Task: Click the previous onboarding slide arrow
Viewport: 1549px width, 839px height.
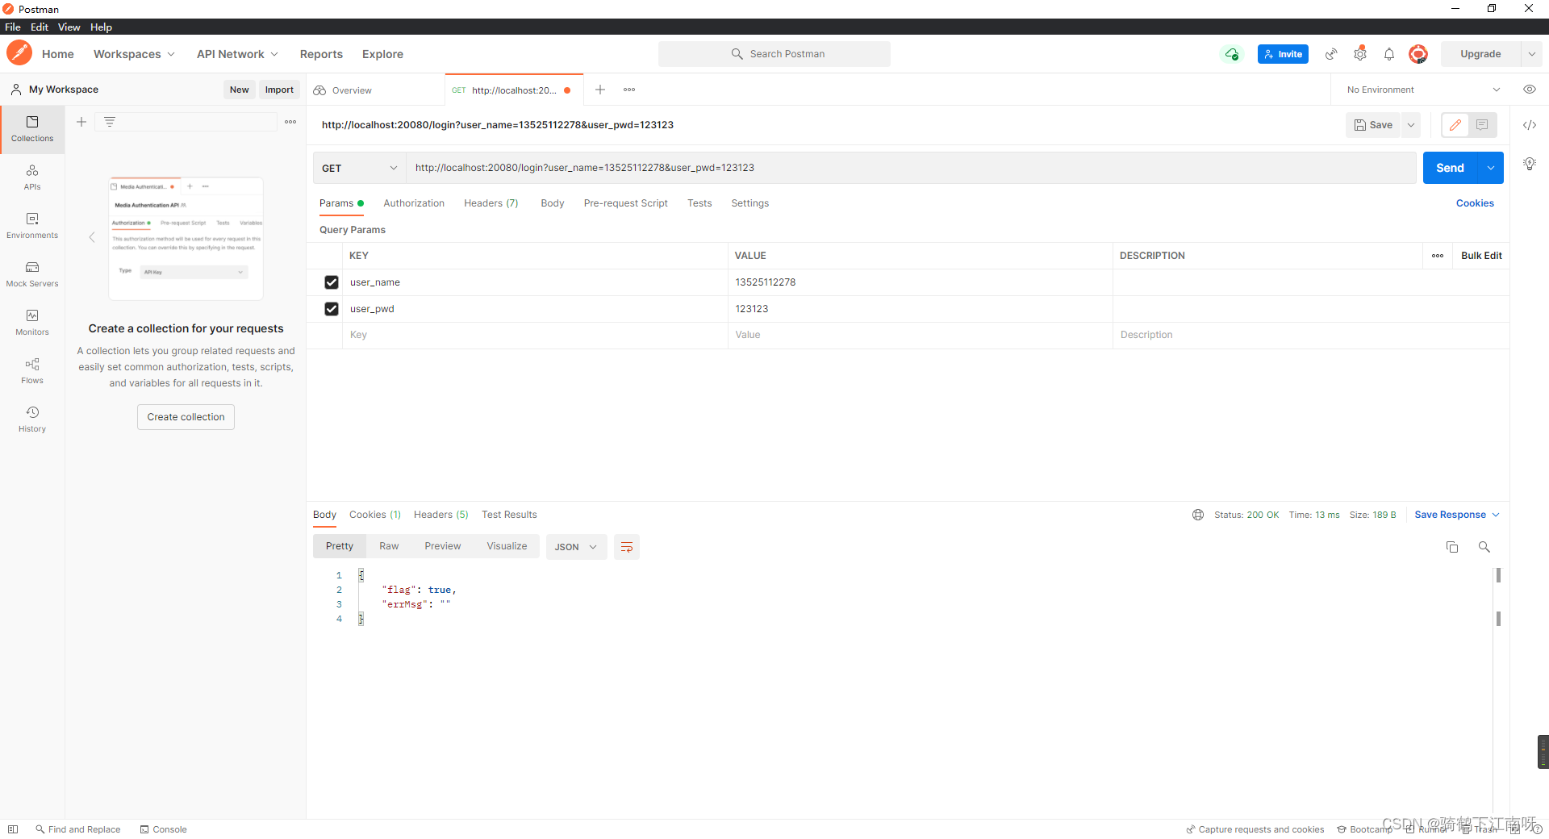Action: click(92, 237)
